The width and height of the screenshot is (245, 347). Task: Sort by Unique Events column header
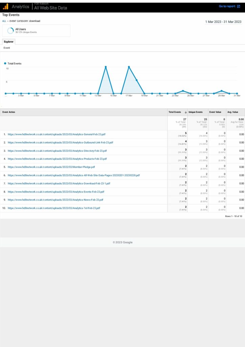[196, 112]
